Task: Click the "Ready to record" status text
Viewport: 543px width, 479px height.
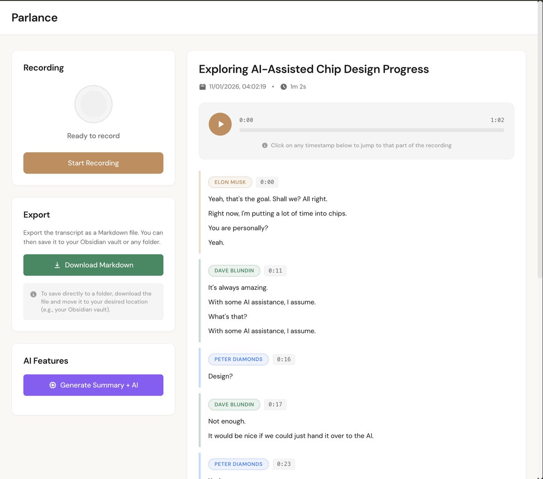Action: (93, 136)
